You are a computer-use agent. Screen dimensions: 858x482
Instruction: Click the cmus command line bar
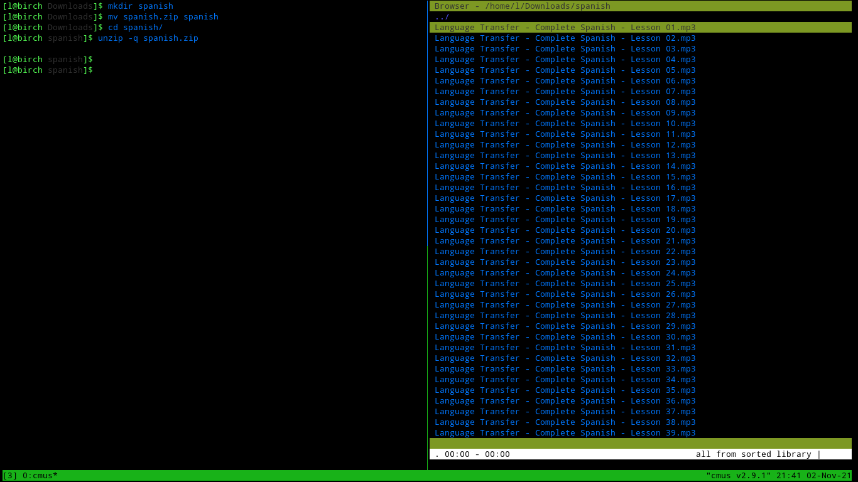(641, 464)
